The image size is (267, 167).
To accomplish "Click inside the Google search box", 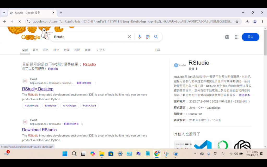I will [90, 37].
